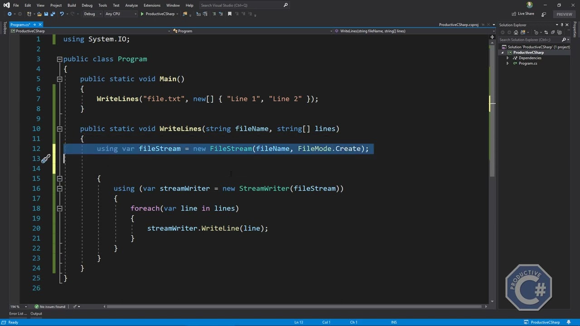Open the Debug configuration dropdown
This screenshot has height=326, width=580.
tap(92, 14)
